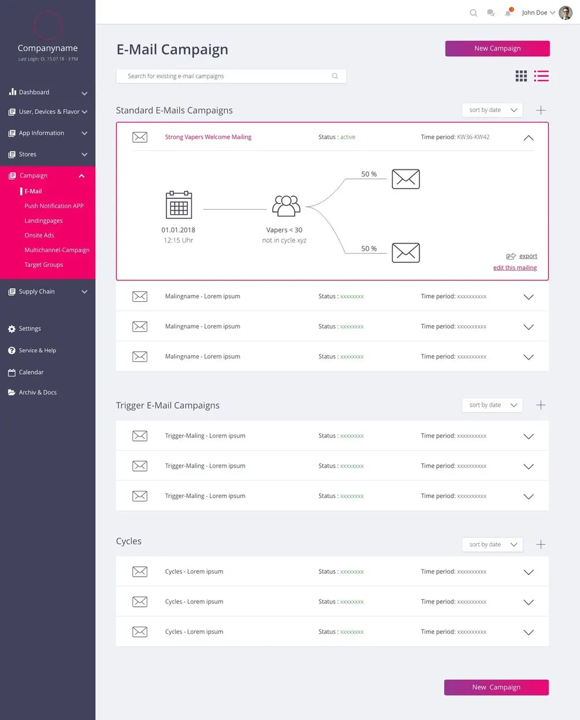Select Multichannel-Campaign submenu item
Screen dimensions: 580x720
click(57, 250)
